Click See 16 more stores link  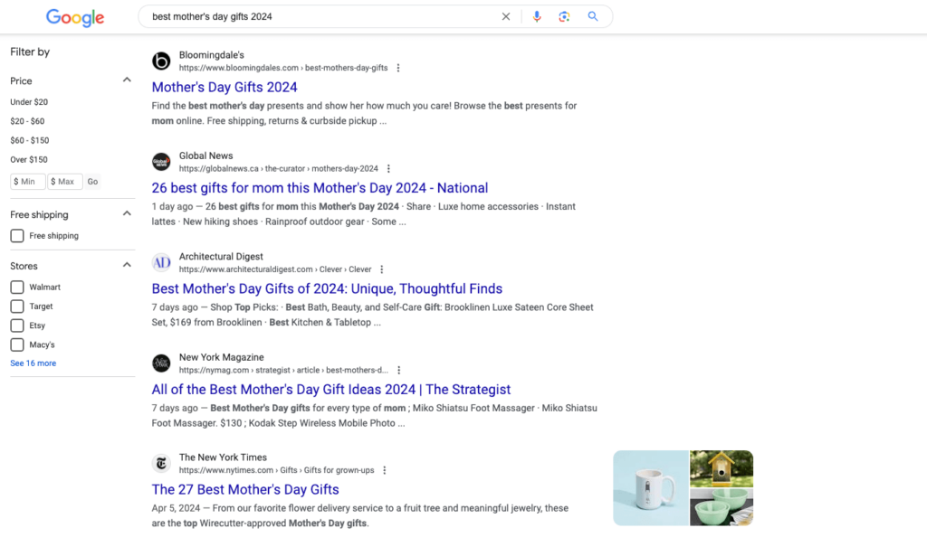click(x=33, y=363)
